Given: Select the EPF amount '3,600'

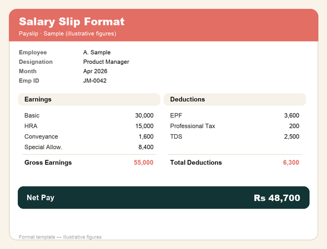Looking at the screenshot, I should point(291,115).
